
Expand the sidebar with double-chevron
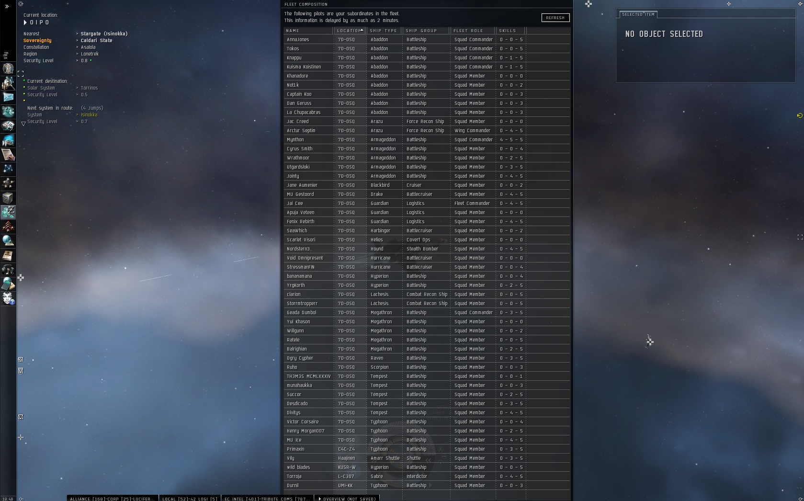pos(7,7)
